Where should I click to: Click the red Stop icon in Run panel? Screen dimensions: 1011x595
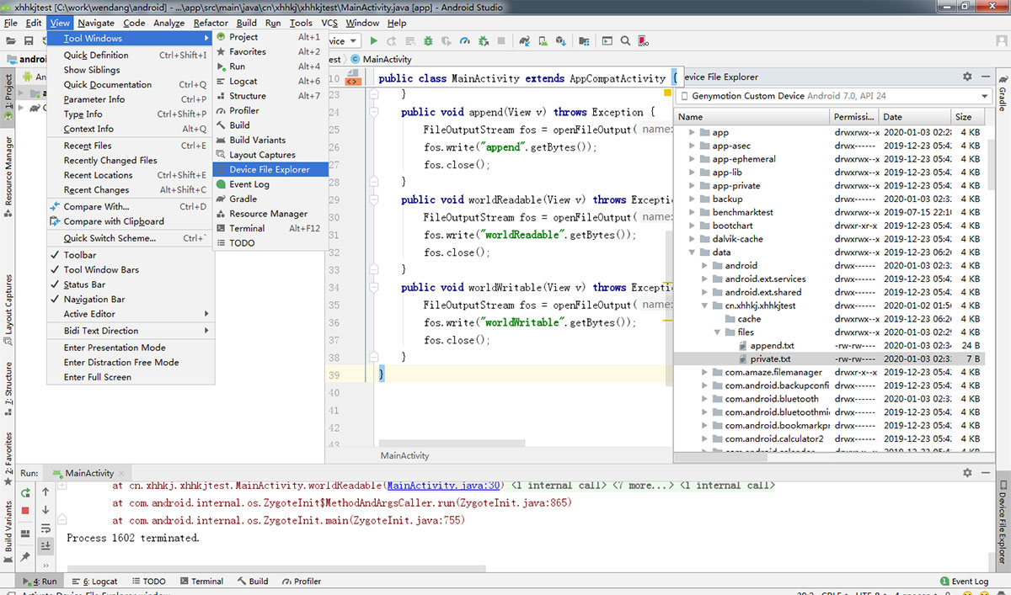(25, 510)
